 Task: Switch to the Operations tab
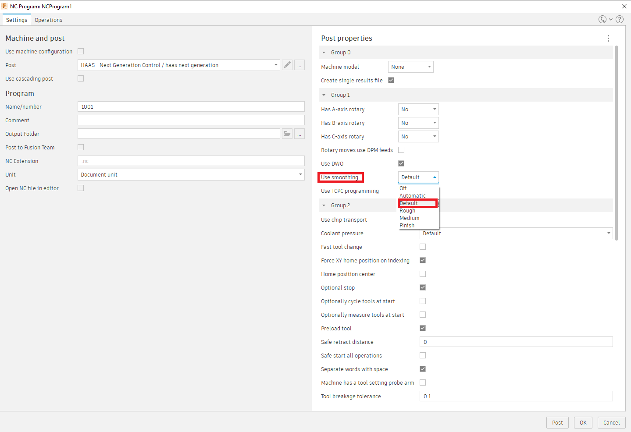(48, 20)
